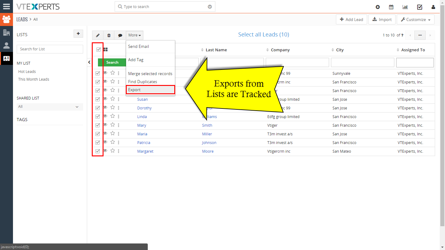Collapse the More dropdown button
Image resolution: width=445 pixels, height=250 pixels.
(134, 35)
